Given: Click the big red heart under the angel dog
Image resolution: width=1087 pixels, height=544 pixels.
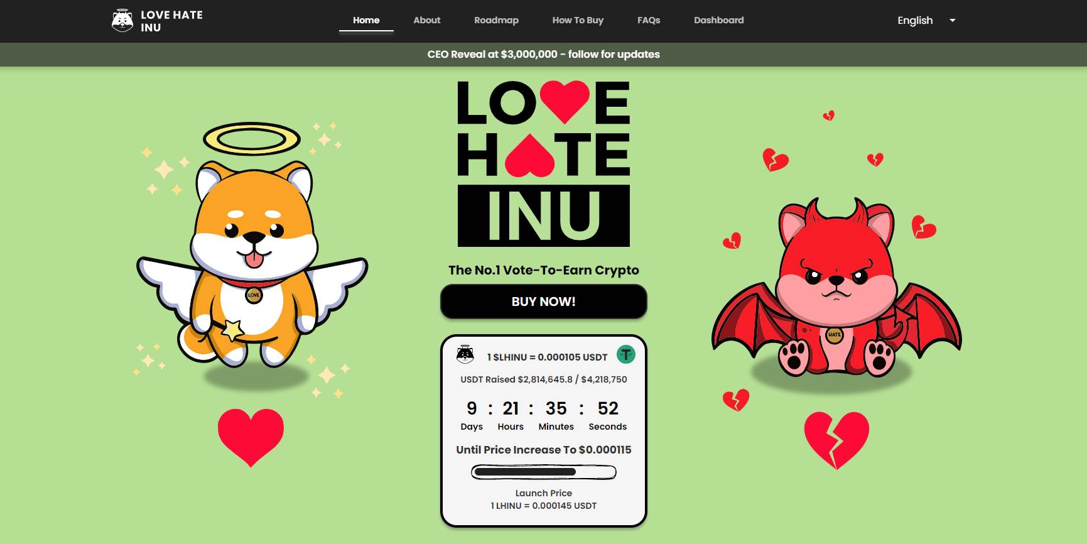Looking at the screenshot, I should [x=251, y=438].
